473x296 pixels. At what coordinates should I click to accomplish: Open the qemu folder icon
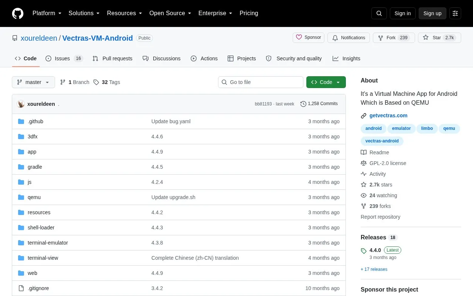click(x=21, y=197)
